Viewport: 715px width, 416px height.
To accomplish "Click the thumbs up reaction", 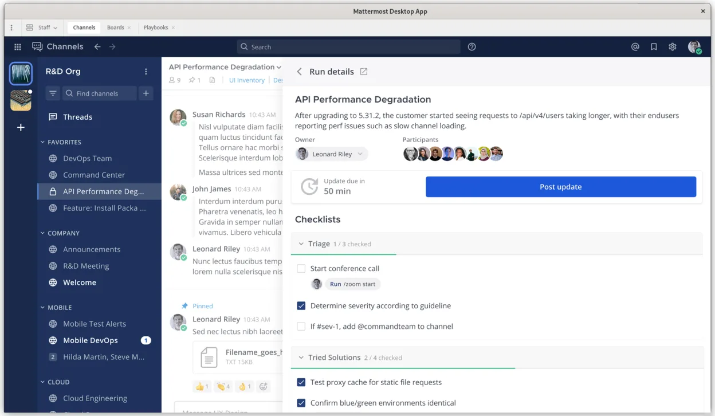I will 203,387.
